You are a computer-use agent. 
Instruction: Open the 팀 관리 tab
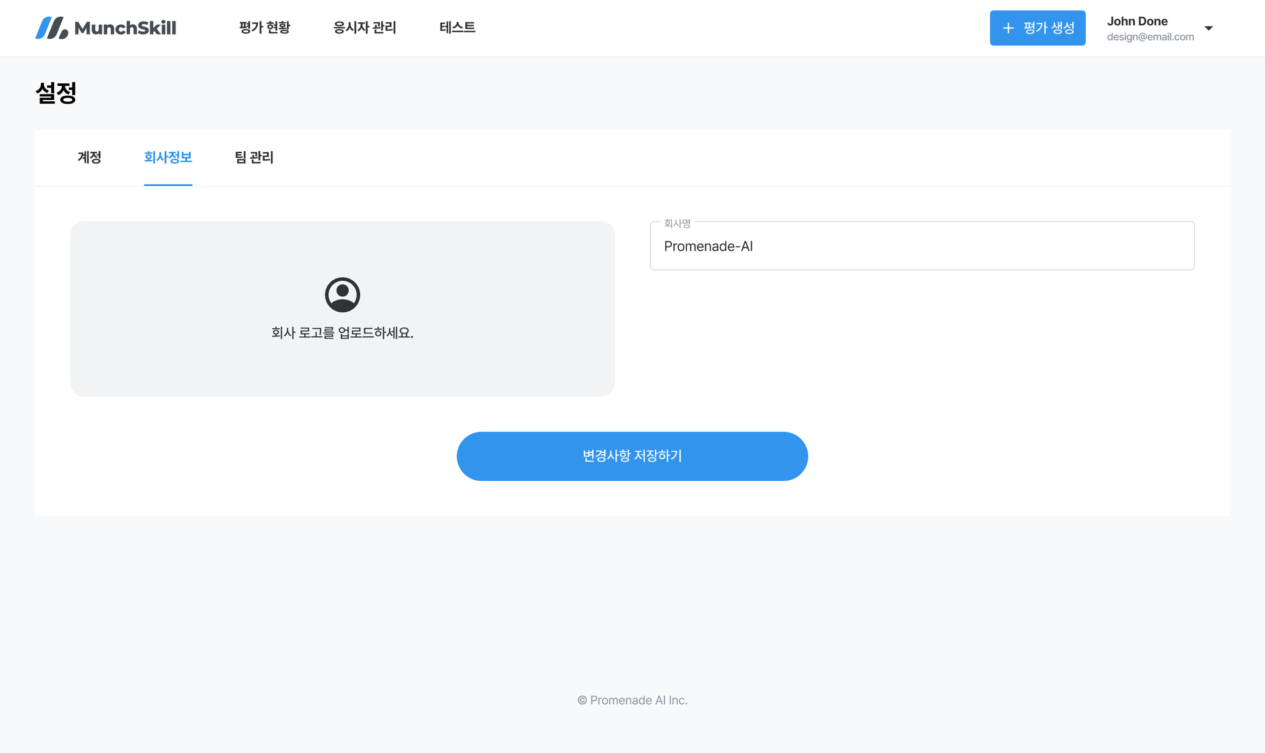coord(254,157)
